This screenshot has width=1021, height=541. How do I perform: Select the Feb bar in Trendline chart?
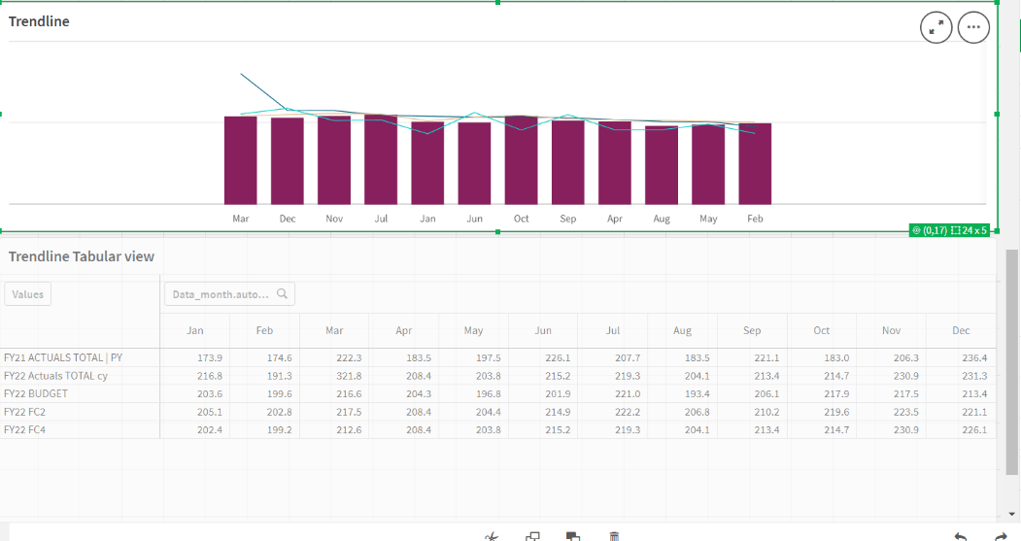click(755, 164)
